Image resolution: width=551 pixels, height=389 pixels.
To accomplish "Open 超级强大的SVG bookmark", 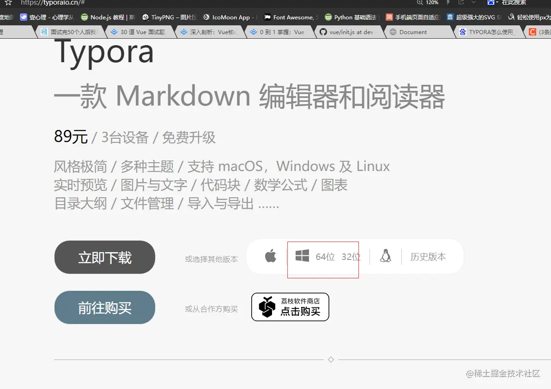I will tap(474, 17).
